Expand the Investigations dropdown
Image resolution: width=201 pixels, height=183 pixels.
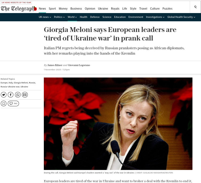[155, 17]
